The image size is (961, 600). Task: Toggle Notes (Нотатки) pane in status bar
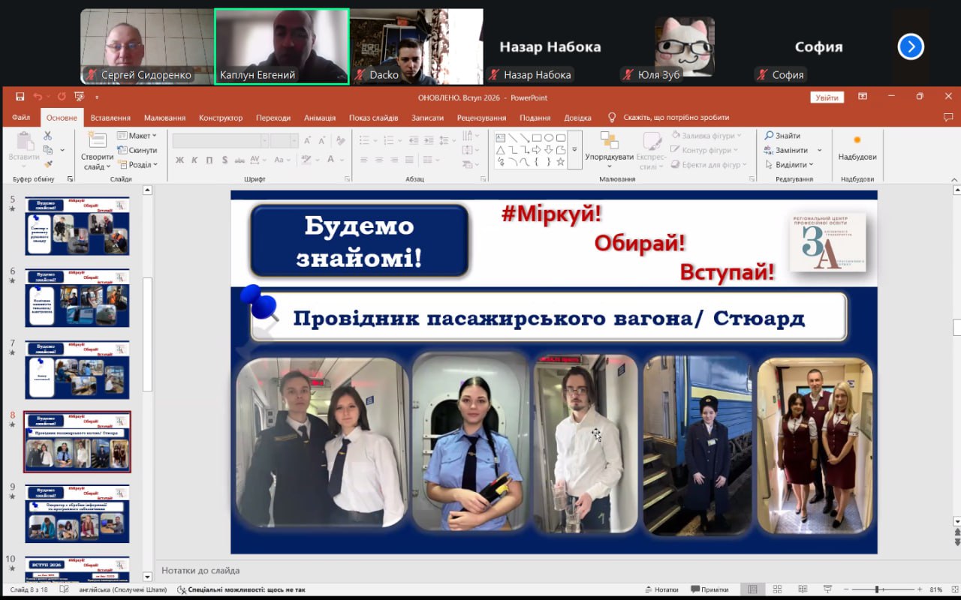pos(661,589)
